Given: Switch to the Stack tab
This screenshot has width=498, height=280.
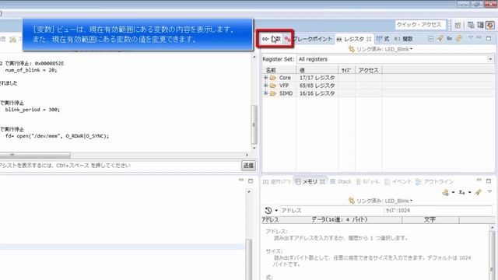Looking at the screenshot, I should (x=341, y=181).
